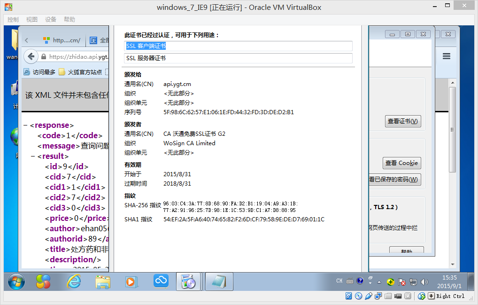Screen dimensions: 478x305
Task: Show hidden tray icons arrow
Action: tap(379, 282)
